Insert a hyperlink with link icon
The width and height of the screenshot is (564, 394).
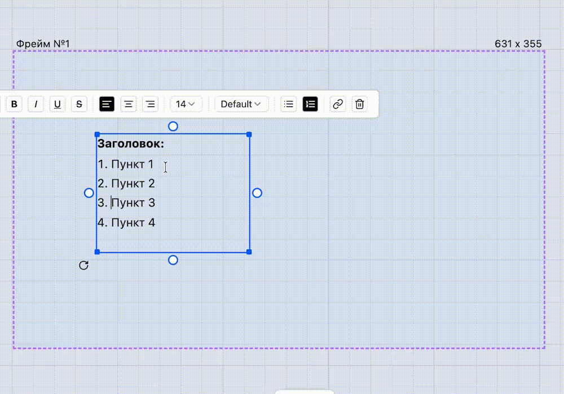coord(338,104)
